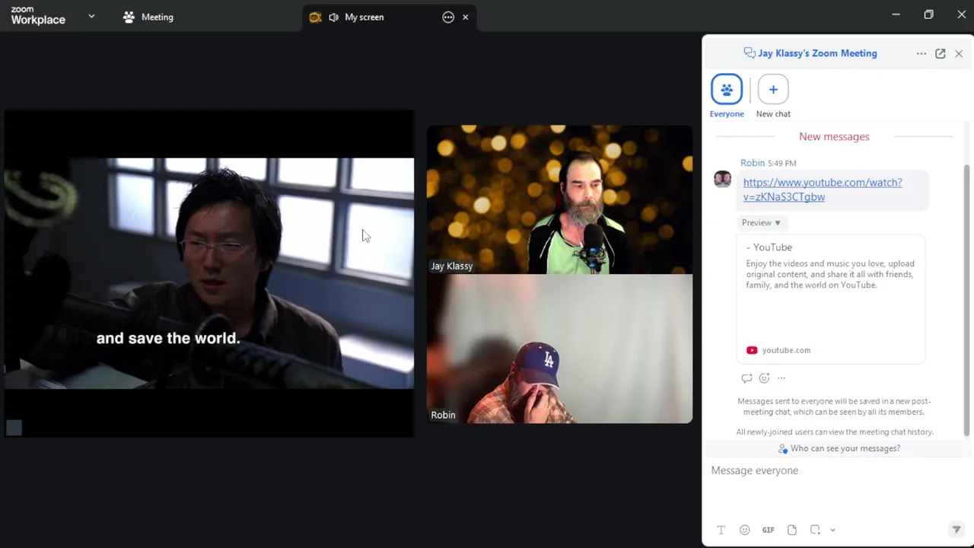Expand the screenshot options arrow
Screen dimensions: 974x548
coord(832,530)
